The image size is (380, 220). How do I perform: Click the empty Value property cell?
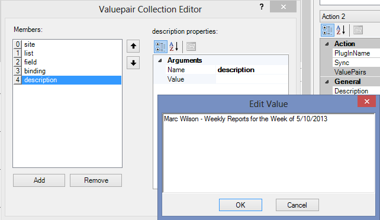[x=252, y=79]
